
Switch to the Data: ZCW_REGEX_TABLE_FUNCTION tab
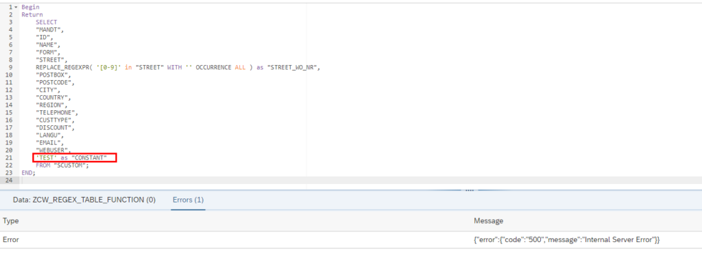click(x=84, y=200)
